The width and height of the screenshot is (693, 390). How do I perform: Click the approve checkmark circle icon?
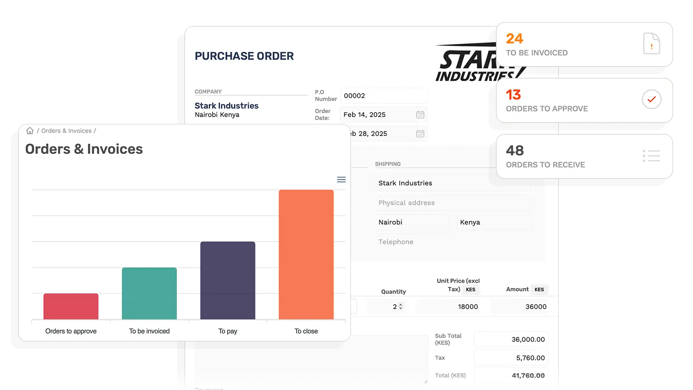(x=651, y=100)
